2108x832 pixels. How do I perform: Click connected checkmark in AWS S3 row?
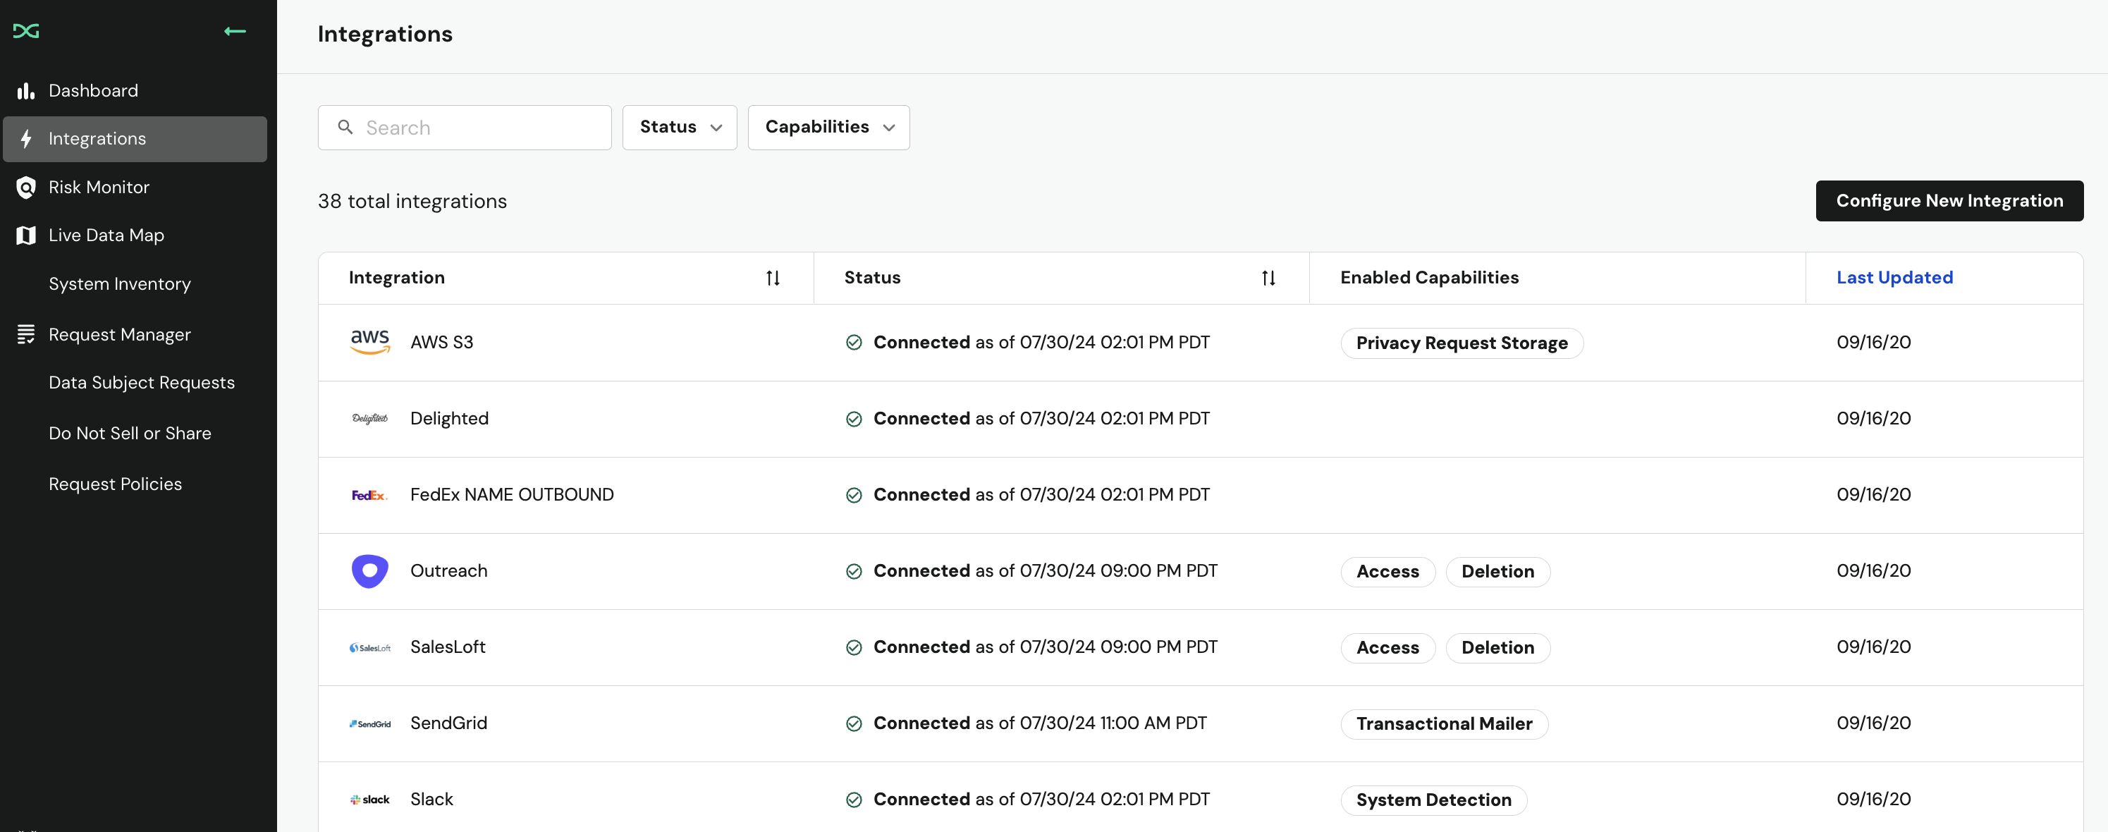[x=854, y=343]
